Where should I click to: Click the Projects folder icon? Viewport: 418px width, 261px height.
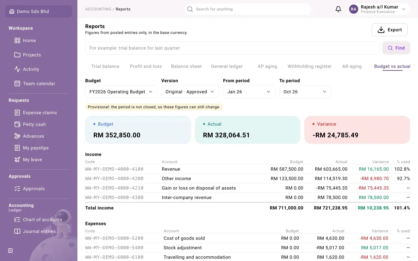17,55
